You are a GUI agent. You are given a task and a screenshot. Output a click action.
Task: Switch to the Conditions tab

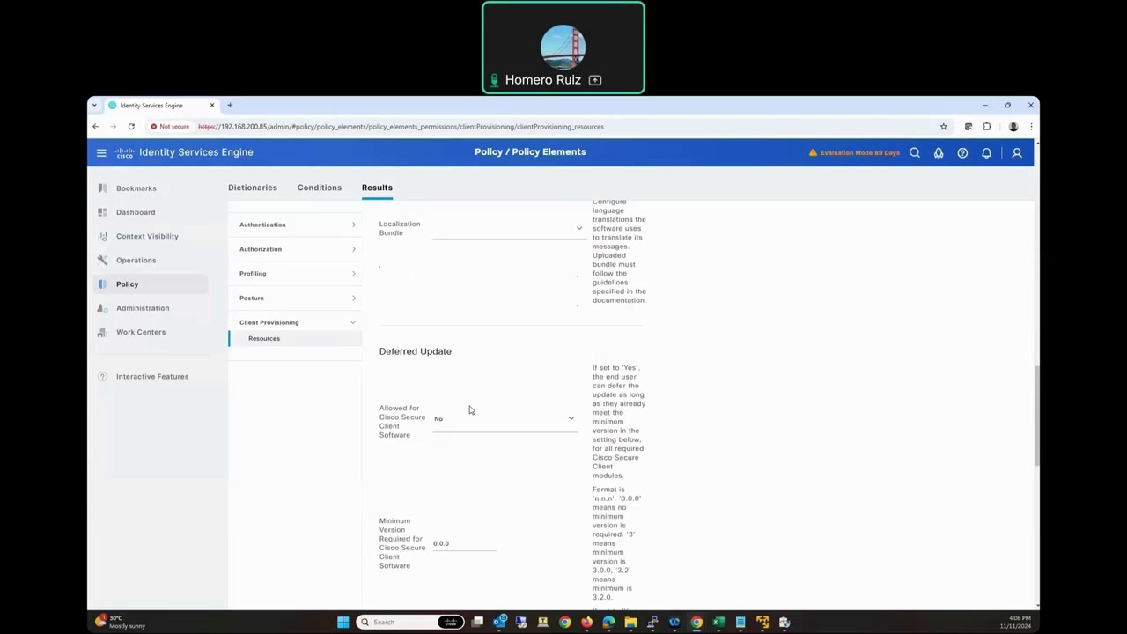coord(320,188)
